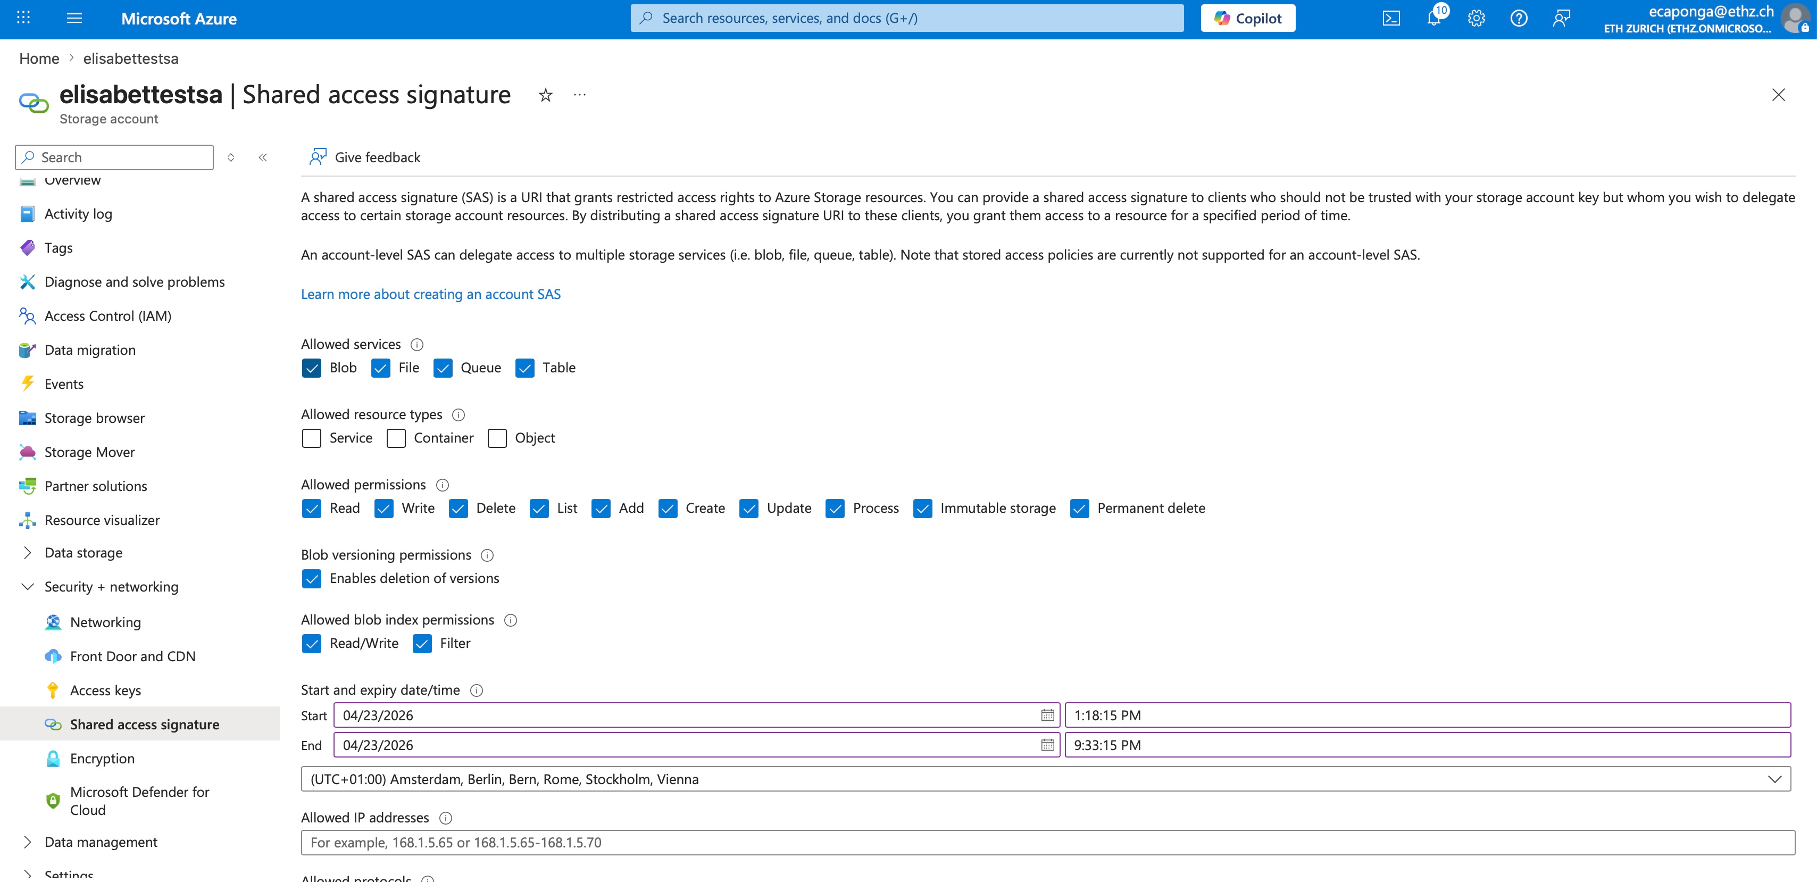Click the Allowed IP addresses field
The width and height of the screenshot is (1817, 882).
coord(1047,843)
